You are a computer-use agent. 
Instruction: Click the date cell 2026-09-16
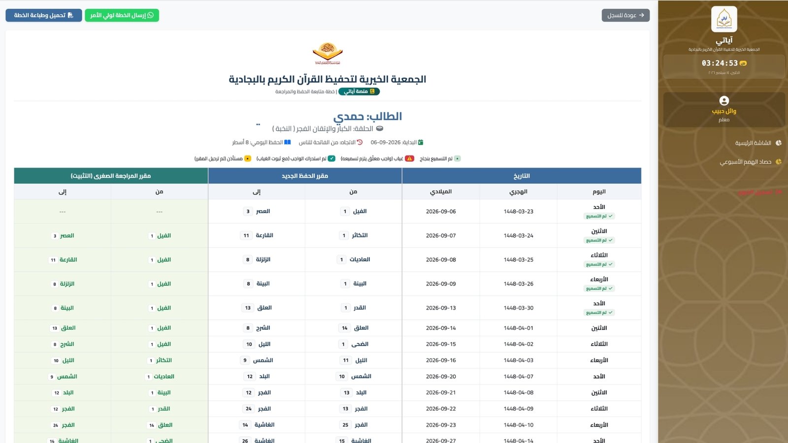441,360
